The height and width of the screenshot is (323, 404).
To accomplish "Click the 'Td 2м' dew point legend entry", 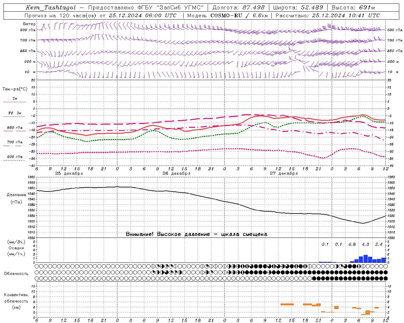I will (15, 113).
